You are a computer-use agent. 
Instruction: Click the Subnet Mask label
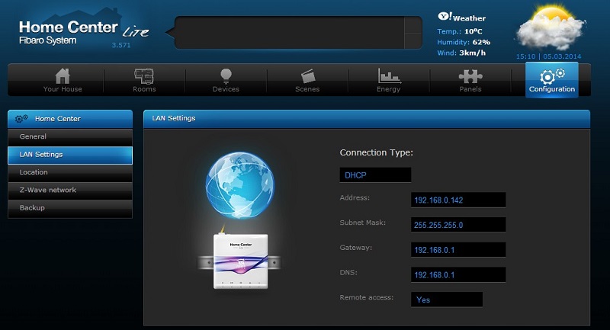(x=363, y=223)
